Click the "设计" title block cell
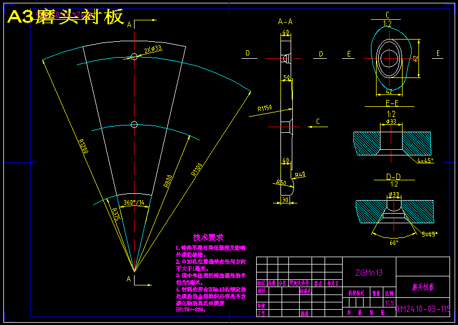 pos(261,291)
